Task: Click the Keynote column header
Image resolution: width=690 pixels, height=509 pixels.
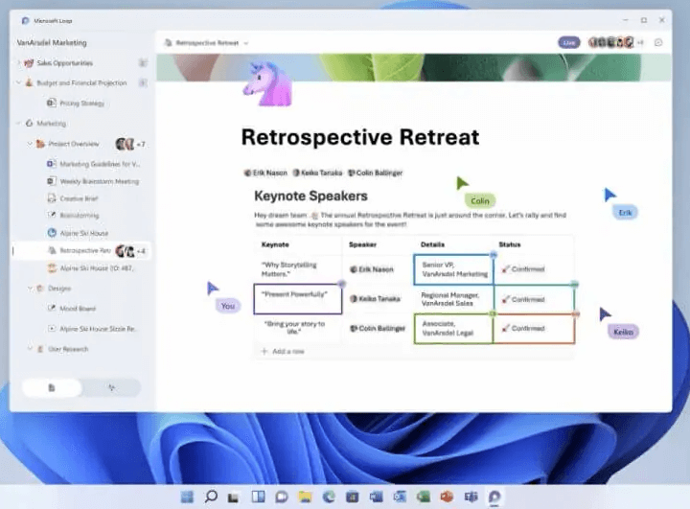Action: click(x=275, y=244)
